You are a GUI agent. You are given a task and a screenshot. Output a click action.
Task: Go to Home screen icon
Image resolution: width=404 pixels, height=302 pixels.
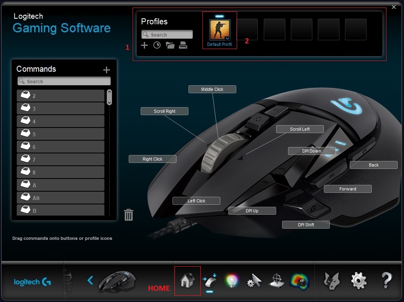[187, 280]
